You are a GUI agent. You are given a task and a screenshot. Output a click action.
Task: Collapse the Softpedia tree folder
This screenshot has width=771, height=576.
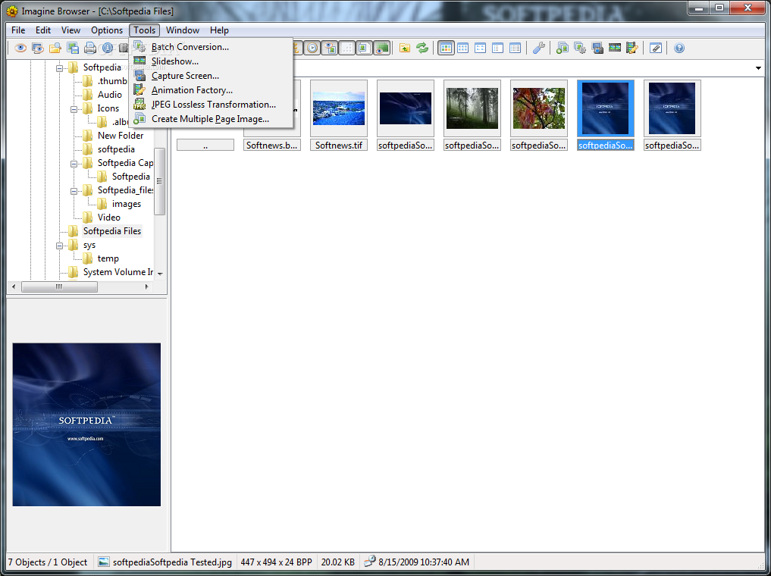(59, 67)
